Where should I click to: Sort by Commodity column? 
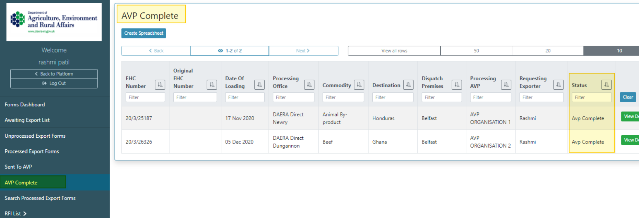[359, 84]
